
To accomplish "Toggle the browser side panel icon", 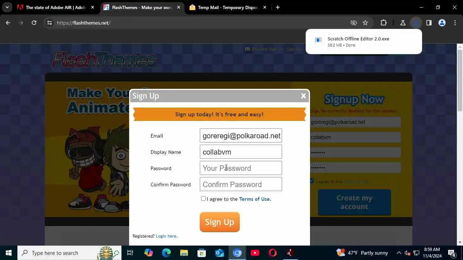I will [x=429, y=23].
